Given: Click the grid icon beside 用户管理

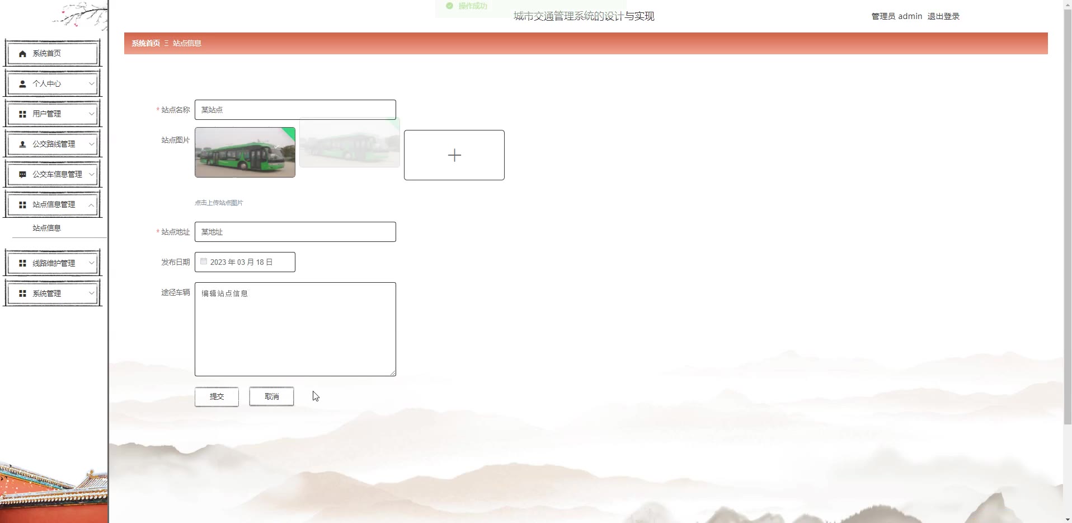Looking at the screenshot, I should click(x=22, y=114).
